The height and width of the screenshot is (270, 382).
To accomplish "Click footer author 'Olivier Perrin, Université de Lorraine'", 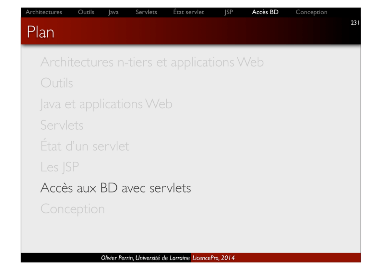I will (146, 258).
